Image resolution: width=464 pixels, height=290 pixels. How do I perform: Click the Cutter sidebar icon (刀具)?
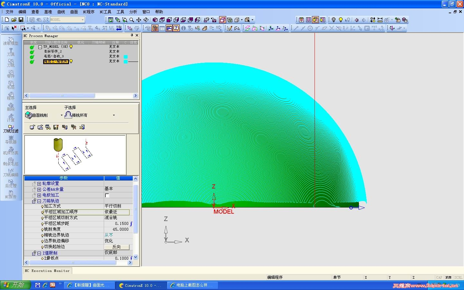tap(11, 52)
